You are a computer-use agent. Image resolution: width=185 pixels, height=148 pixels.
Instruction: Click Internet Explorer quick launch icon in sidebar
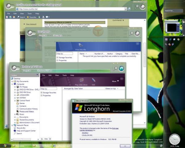click(x=170, y=39)
